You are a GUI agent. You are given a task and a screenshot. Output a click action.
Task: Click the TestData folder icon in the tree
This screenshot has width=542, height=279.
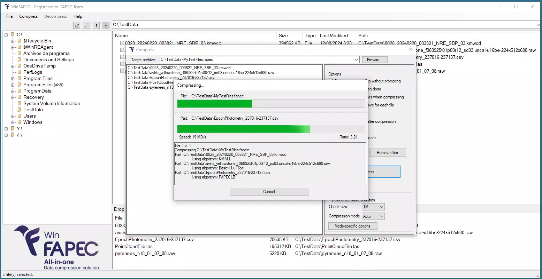20,110
